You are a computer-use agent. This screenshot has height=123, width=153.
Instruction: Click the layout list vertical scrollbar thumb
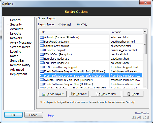pos(145,44)
